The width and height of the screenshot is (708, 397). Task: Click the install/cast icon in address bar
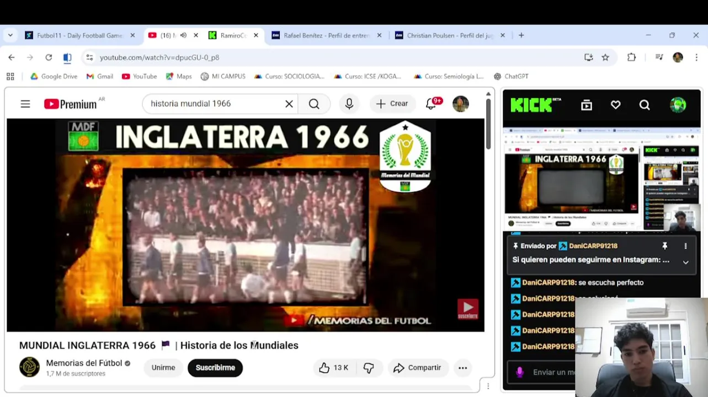coord(589,57)
